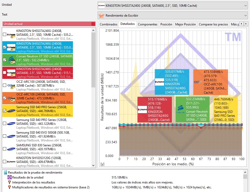
Task: Click the star icon in the Test selector
Action: point(102,16)
